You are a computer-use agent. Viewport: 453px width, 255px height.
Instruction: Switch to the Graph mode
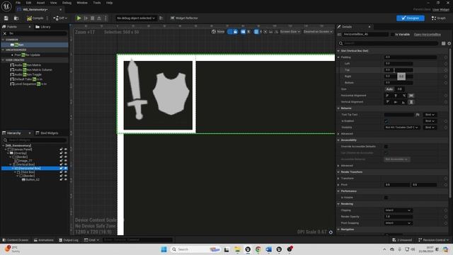439,18
